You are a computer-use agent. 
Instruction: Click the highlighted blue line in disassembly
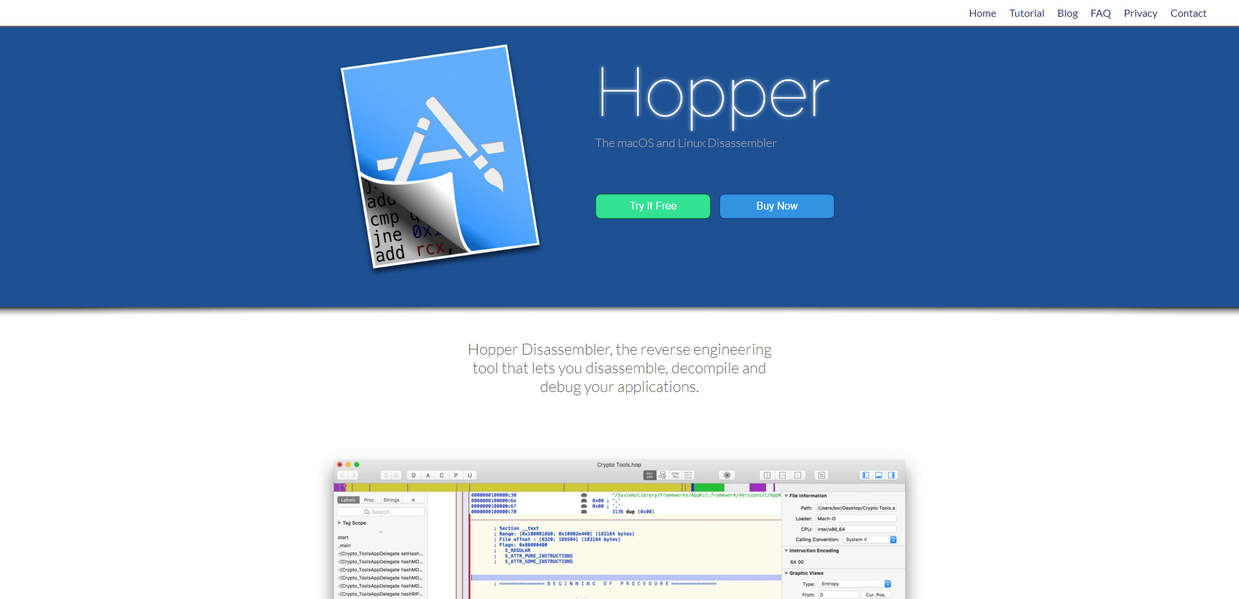[x=626, y=578]
